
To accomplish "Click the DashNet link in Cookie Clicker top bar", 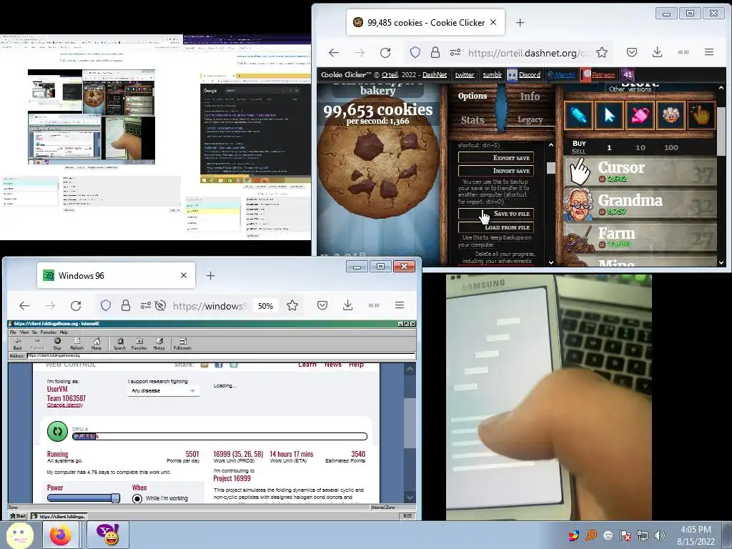I will pos(434,74).
